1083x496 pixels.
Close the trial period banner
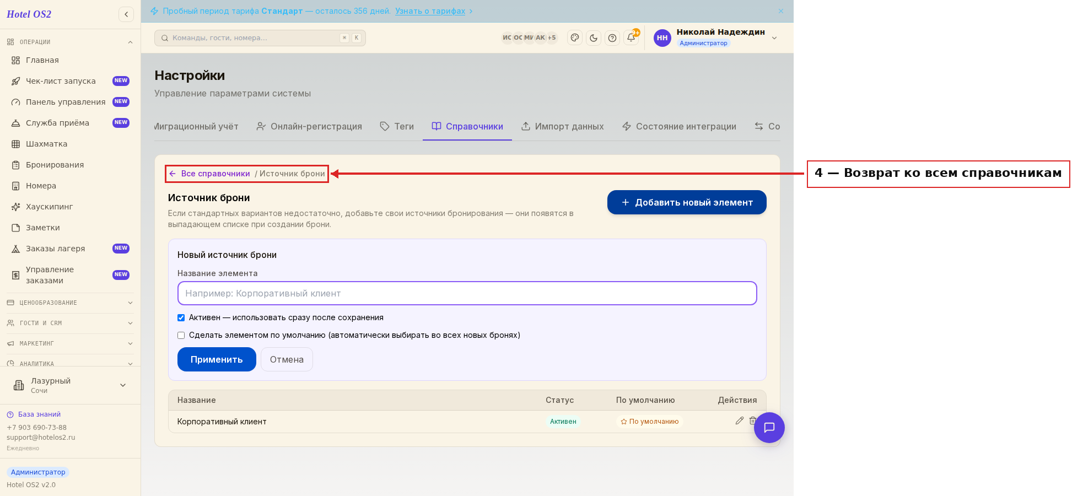tap(781, 11)
